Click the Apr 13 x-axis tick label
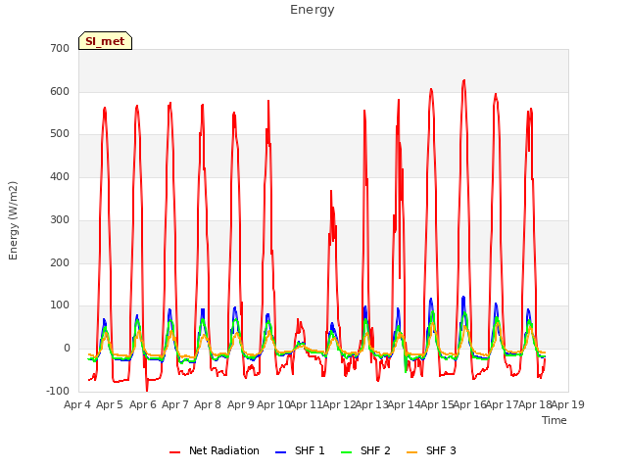Screen dimensions: 627x470 click(372, 404)
